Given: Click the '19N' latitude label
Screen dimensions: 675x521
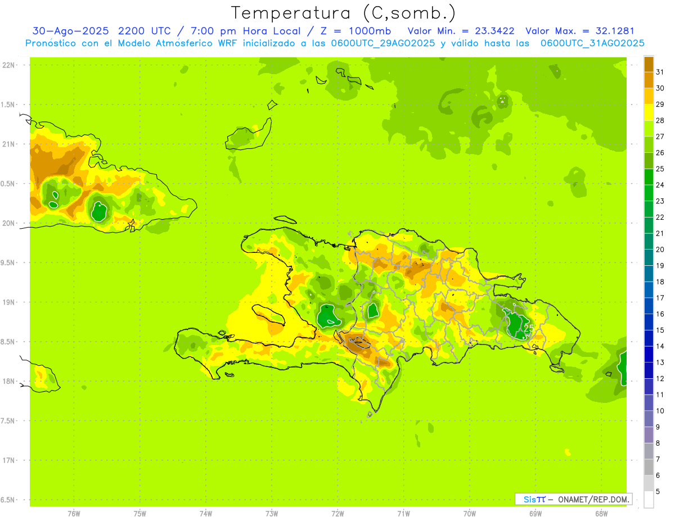Looking at the screenshot, I should (9, 302).
